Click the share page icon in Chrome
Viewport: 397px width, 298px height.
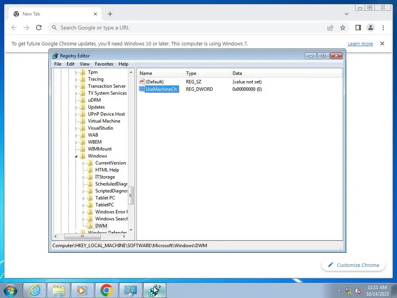click(330, 28)
